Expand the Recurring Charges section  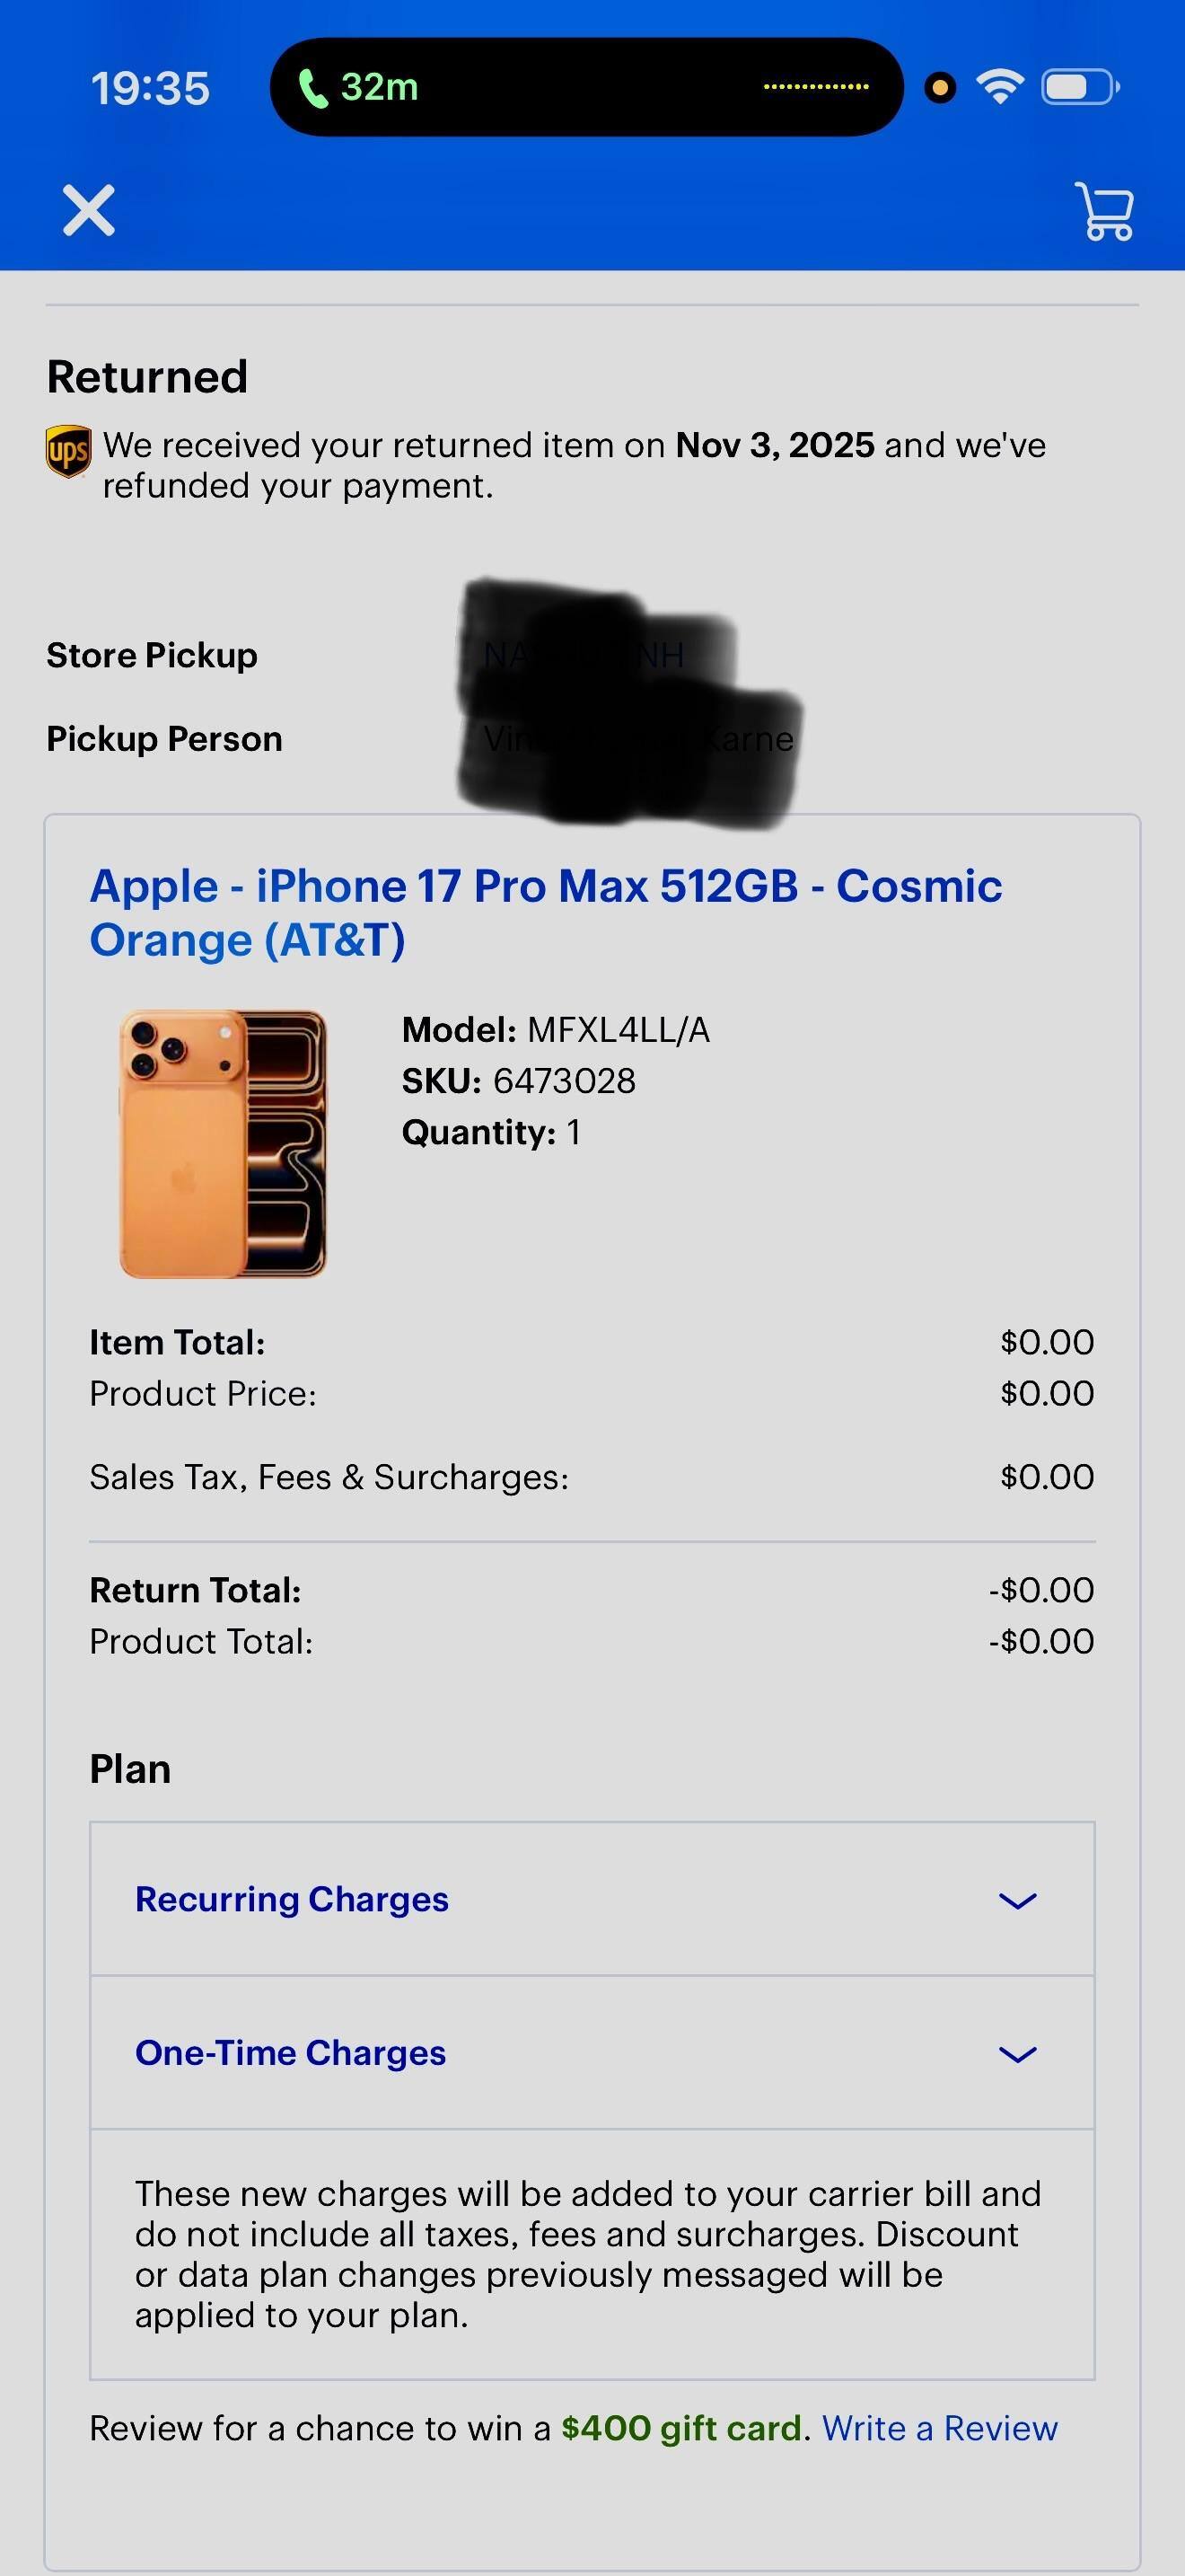(x=292, y=1899)
